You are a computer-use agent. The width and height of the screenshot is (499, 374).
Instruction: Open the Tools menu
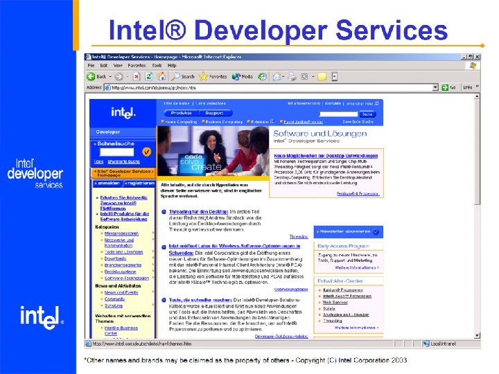[x=157, y=66]
